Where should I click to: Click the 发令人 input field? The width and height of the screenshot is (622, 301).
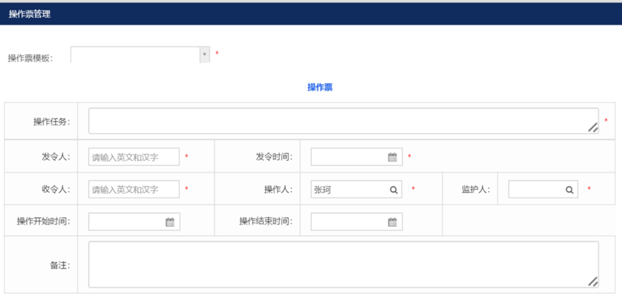pyautogui.click(x=134, y=157)
